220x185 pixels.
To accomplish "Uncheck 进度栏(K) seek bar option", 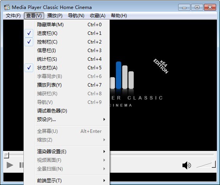I will pos(67,33).
